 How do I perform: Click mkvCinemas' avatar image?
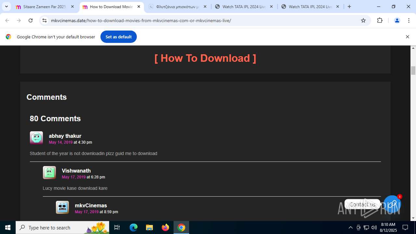coord(62,207)
